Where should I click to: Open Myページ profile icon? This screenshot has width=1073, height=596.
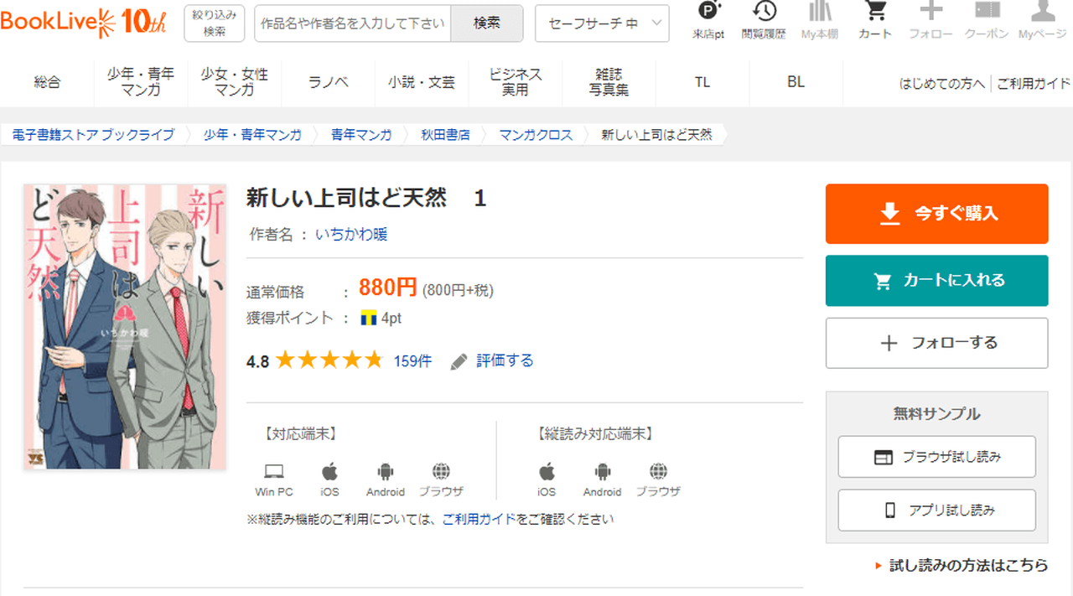[x=1042, y=13]
